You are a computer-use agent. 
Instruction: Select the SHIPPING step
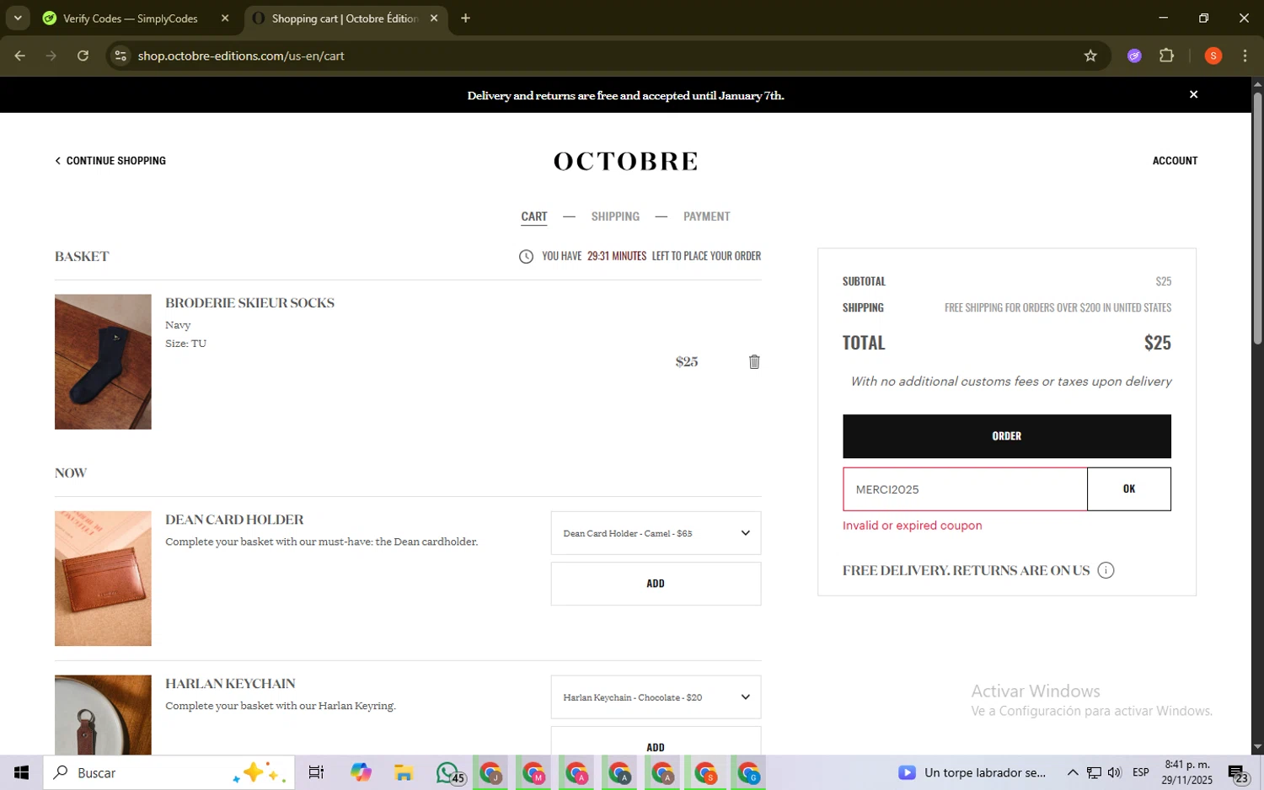pos(615,216)
